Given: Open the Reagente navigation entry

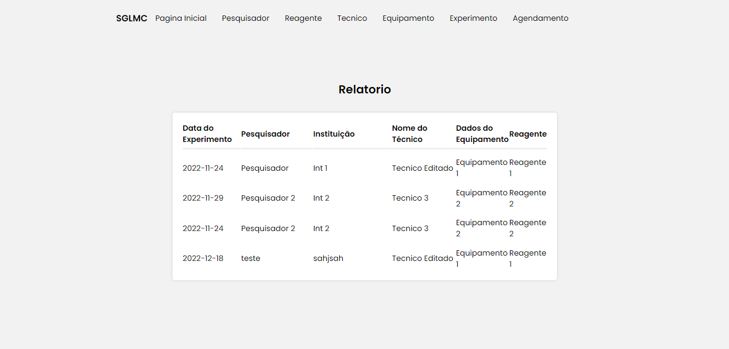Looking at the screenshot, I should tap(303, 18).
